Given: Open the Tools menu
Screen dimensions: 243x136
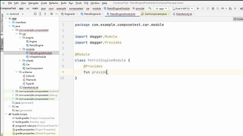Looking at the screenshot, I should [x=79, y=3].
